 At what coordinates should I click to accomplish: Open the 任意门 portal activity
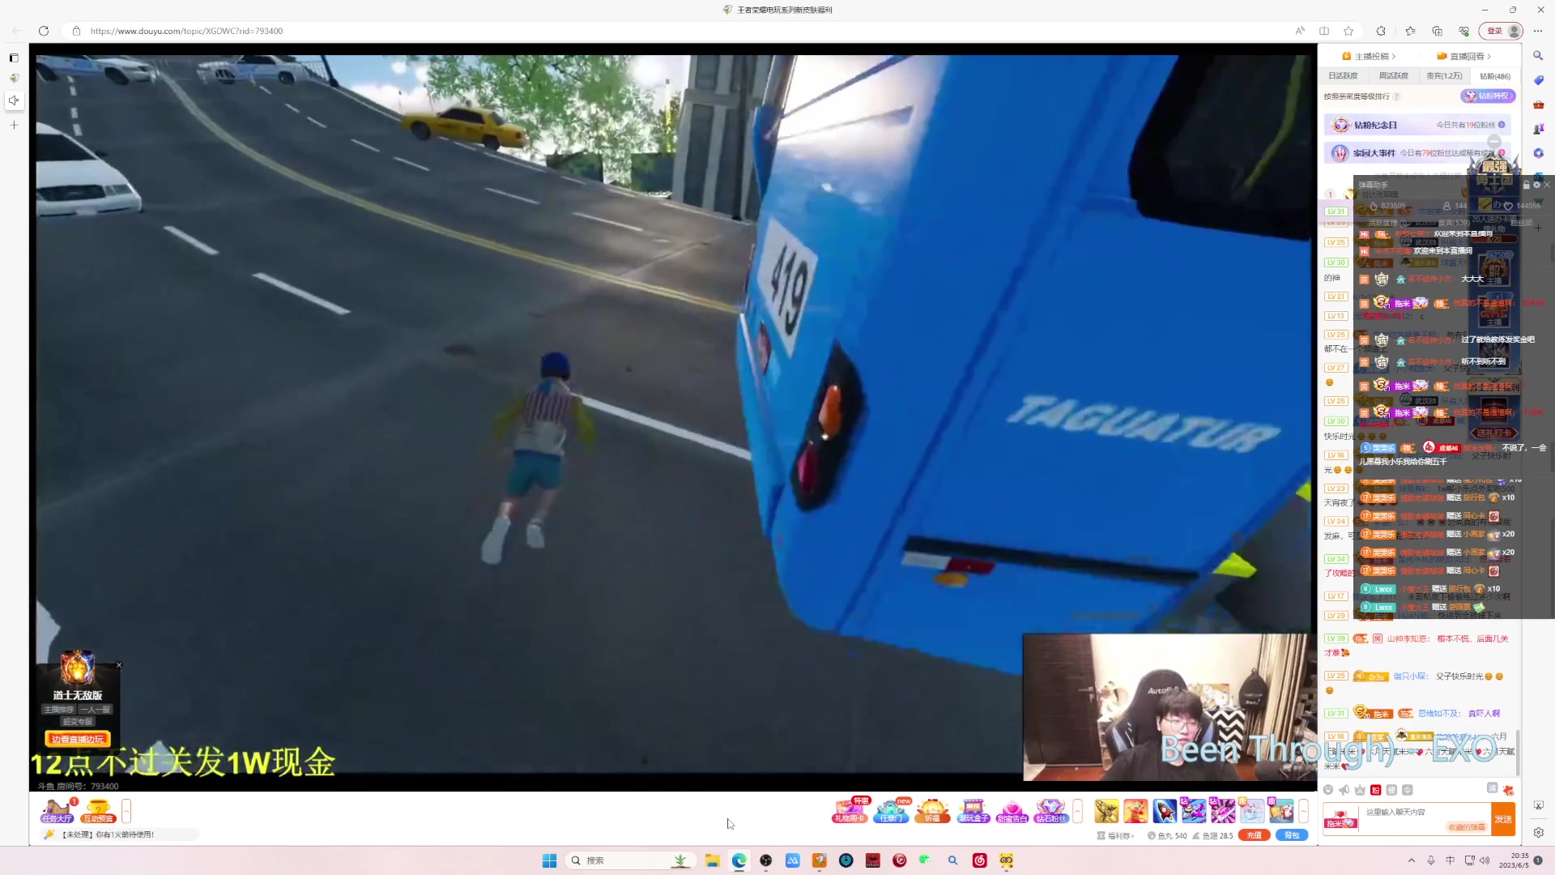(x=891, y=811)
